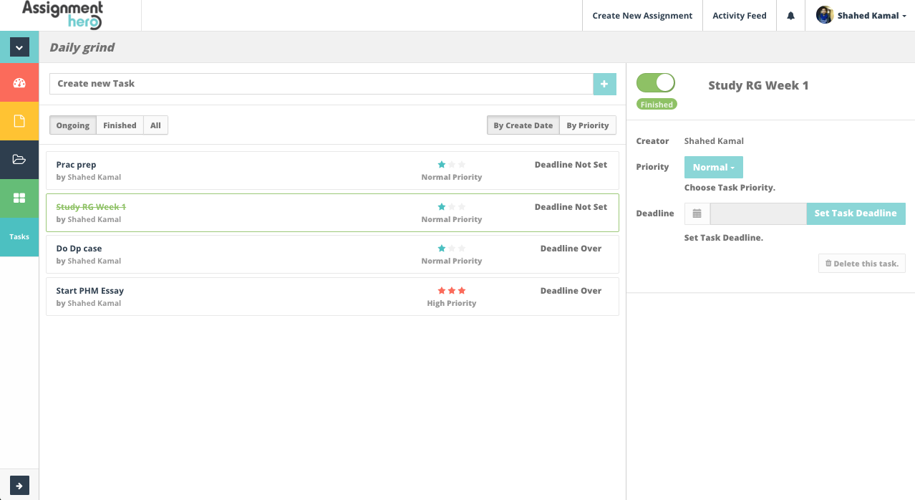Screen dimensions: 915x500
Task: Click Delete this task button
Action: (862, 264)
